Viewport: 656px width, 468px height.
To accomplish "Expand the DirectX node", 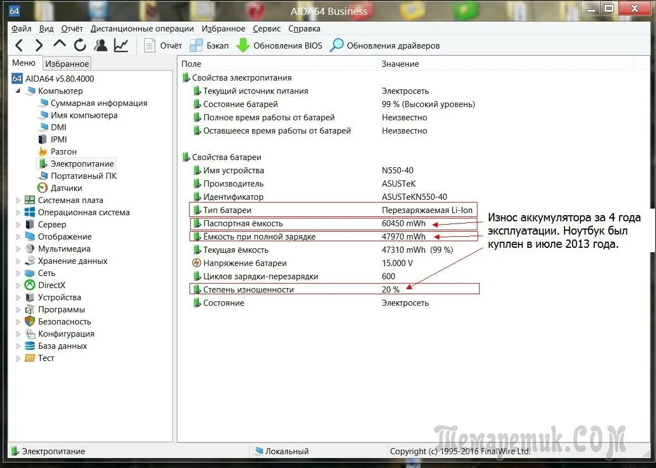I will (18, 285).
